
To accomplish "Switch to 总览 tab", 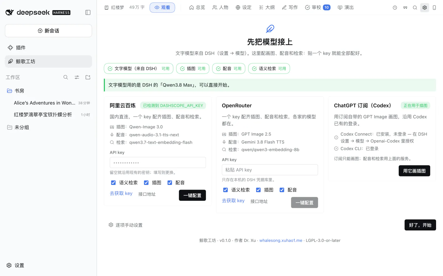I will point(197,7).
